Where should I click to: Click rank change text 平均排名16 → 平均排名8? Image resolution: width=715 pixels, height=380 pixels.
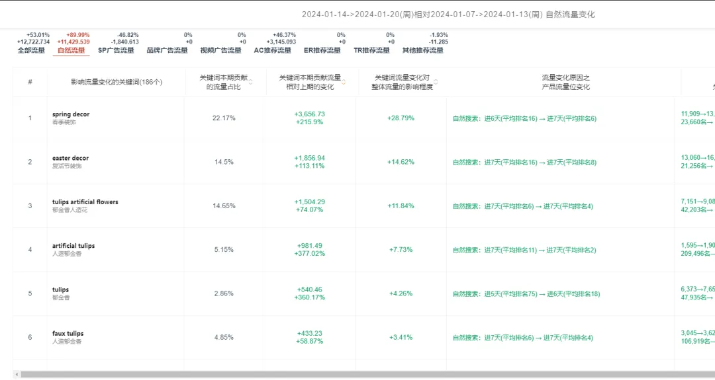[x=524, y=163]
